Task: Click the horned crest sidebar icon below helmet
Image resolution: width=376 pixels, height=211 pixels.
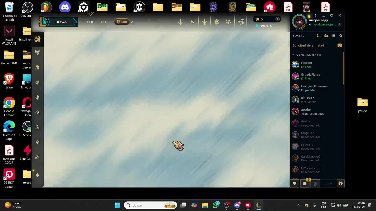Action: (37, 82)
